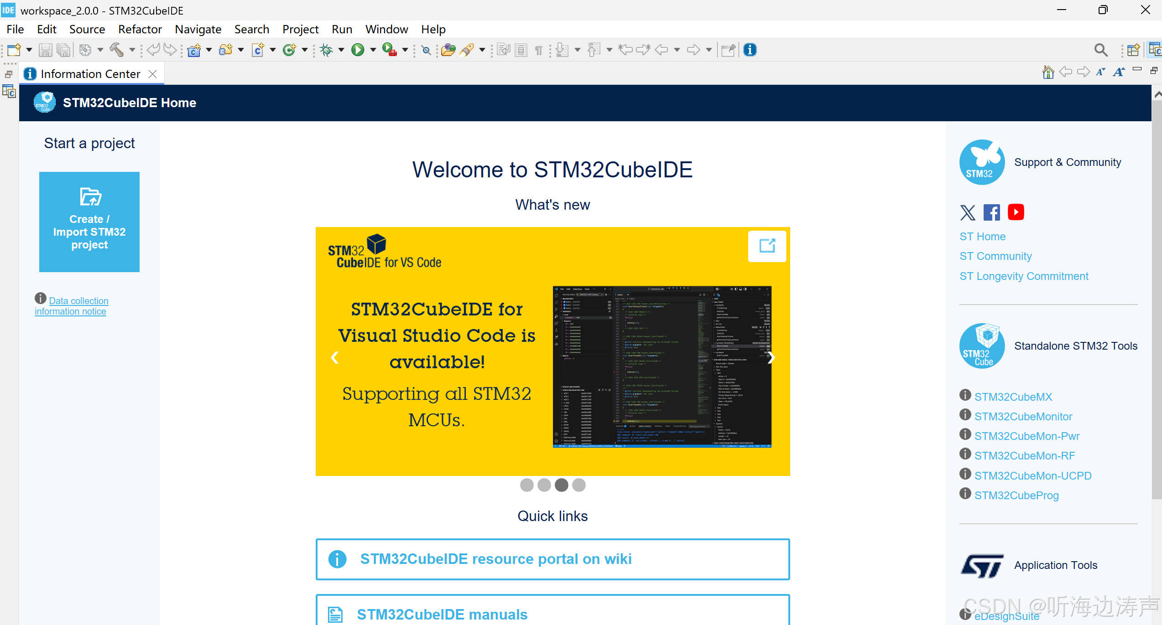Screen dimensions: 1162x625
Task: Click the new C project icon
Action: 194,50
